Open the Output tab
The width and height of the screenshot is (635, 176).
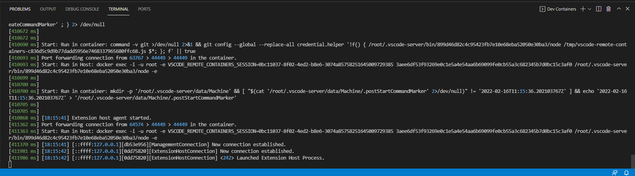(48, 9)
